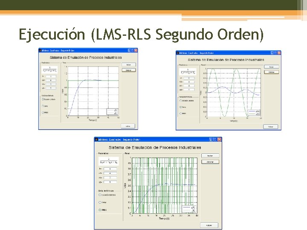
Task: Maximize the step-response window
Action: tap(133, 50)
